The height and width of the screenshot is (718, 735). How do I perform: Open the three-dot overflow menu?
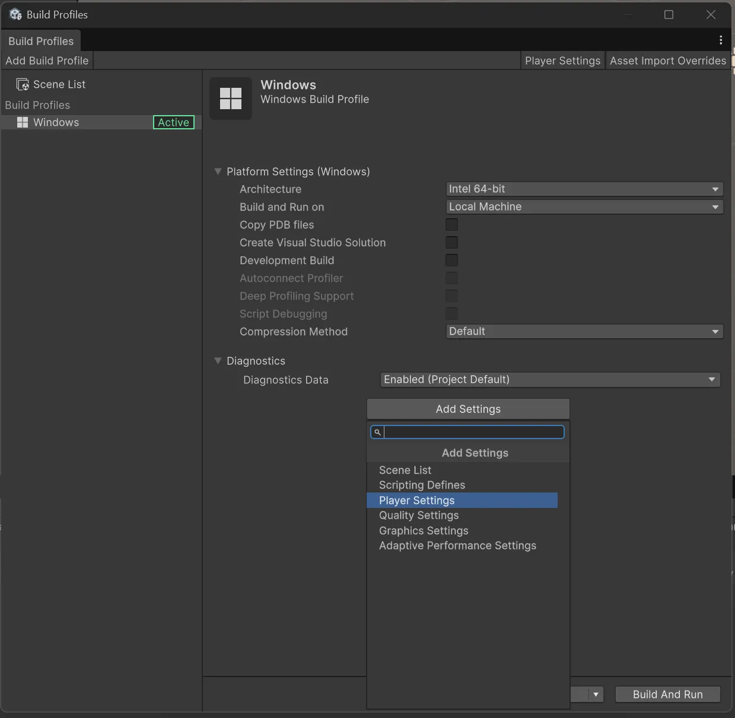point(721,40)
